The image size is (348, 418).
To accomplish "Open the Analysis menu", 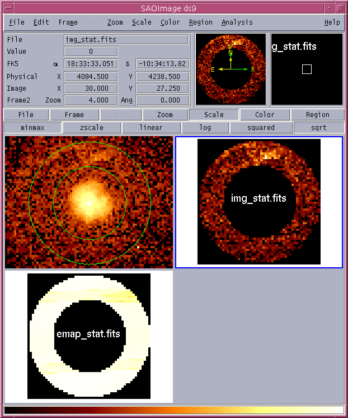I will click(x=237, y=22).
